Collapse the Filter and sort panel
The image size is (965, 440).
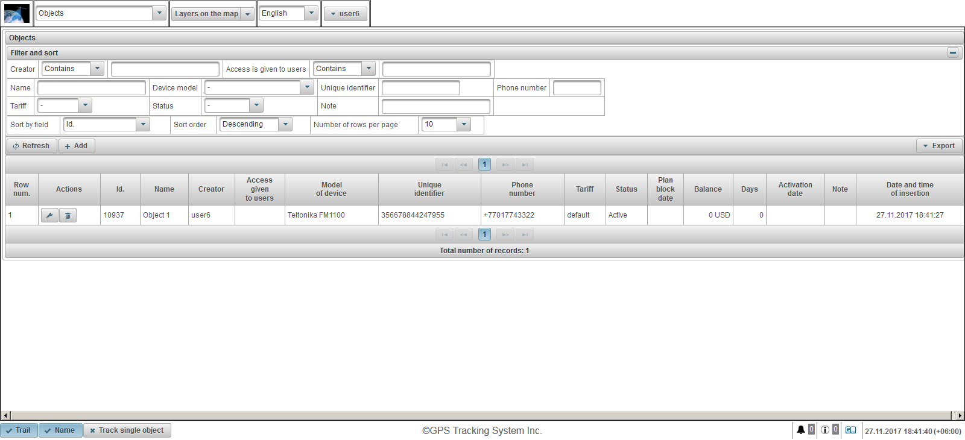[952, 52]
